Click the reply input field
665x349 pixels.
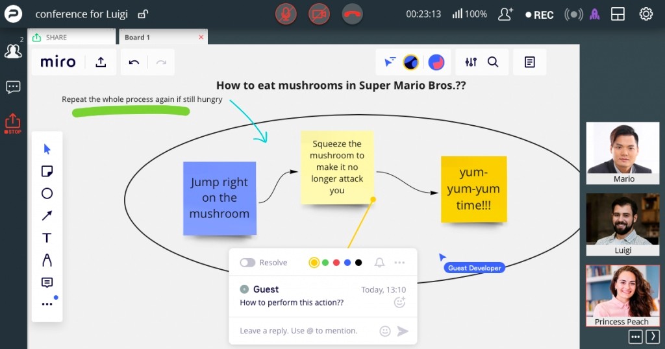pyautogui.click(x=299, y=331)
